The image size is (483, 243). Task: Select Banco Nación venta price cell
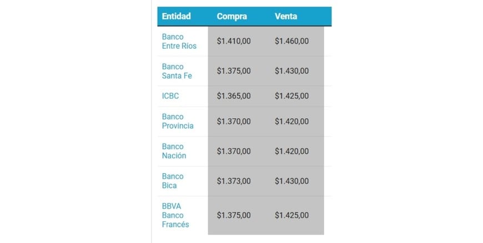291,151
